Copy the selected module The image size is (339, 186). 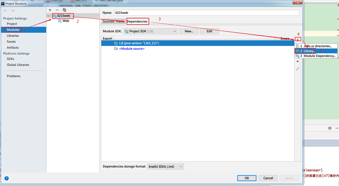click(x=64, y=10)
